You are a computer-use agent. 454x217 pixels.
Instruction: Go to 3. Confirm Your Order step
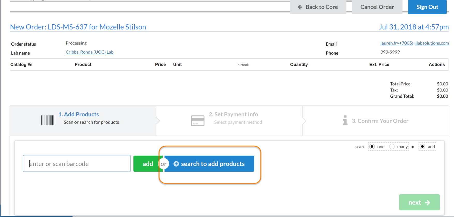click(x=380, y=121)
